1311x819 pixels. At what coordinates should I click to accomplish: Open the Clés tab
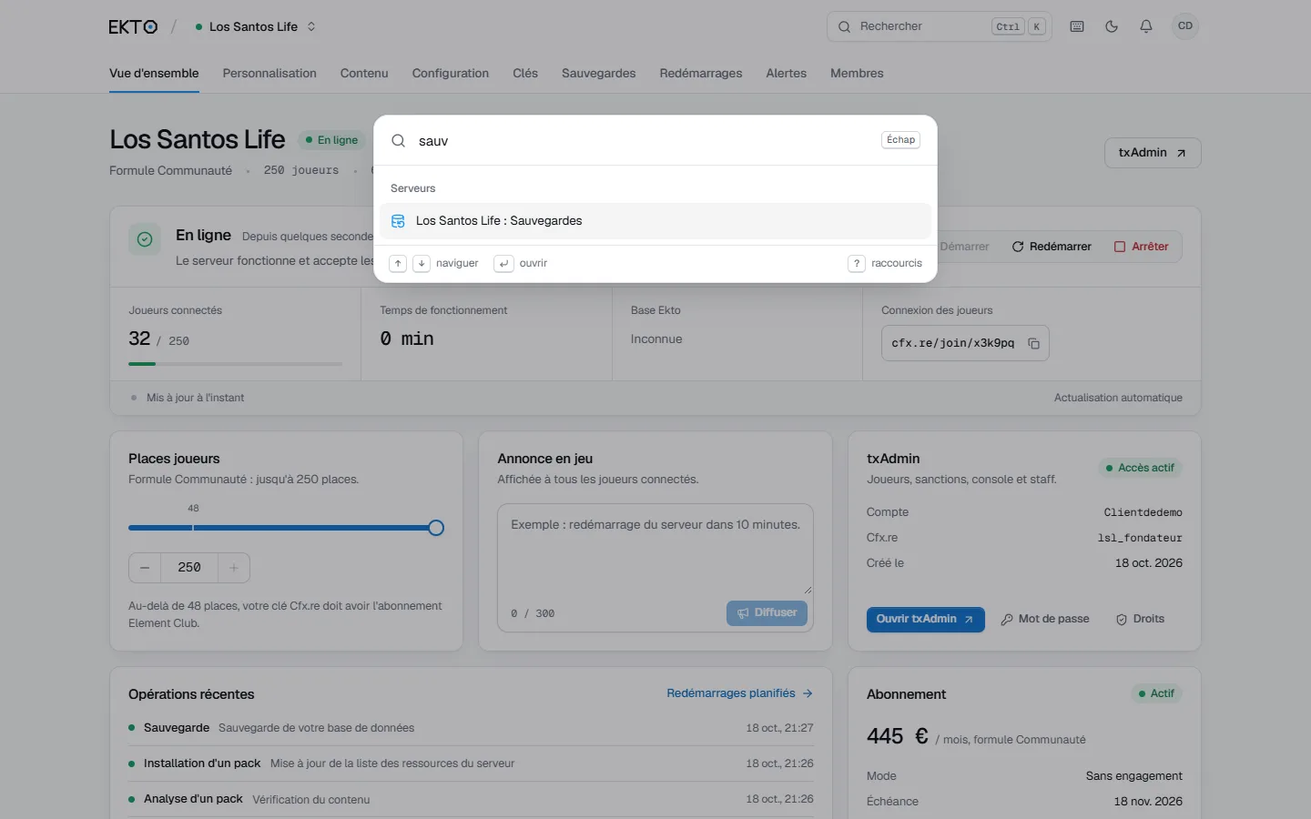click(525, 73)
